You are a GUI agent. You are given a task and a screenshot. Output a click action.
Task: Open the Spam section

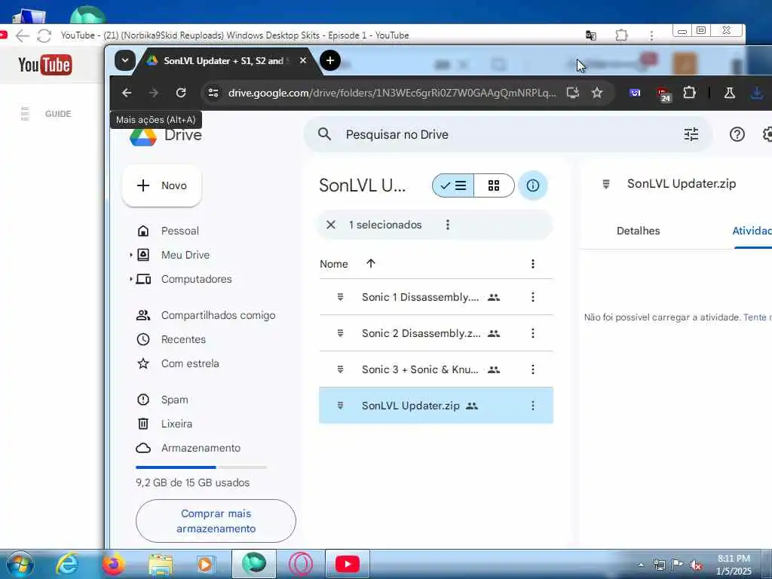click(174, 400)
